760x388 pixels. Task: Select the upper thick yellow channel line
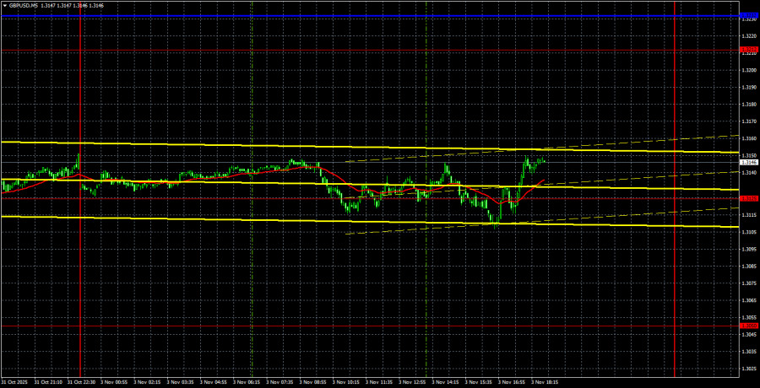[x=338, y=147]
